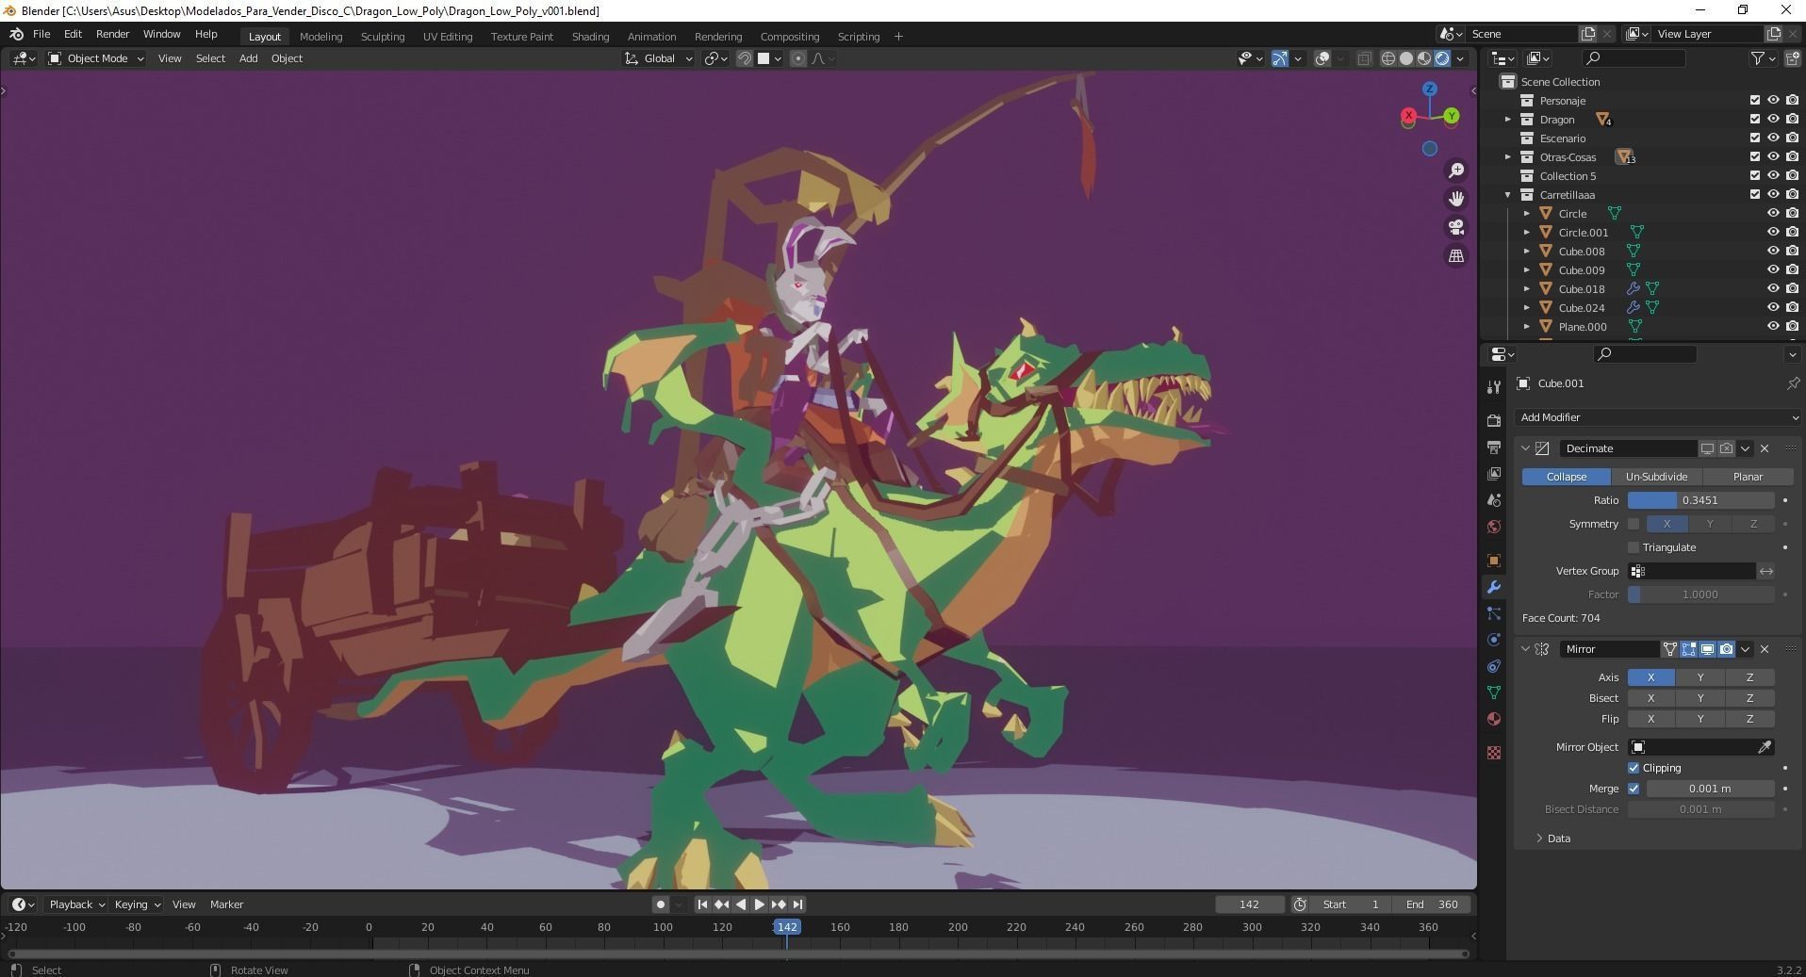Open the Object Data mesh properties tab
Image resolution: width=1806 pixels, height=977 pixels.
tap(1494, 692)
